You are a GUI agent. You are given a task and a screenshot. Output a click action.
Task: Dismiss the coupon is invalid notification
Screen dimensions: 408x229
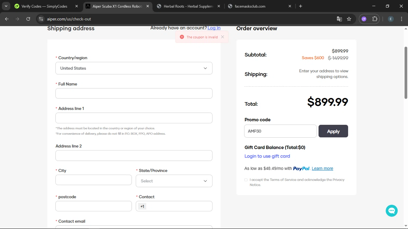(222, 37)
